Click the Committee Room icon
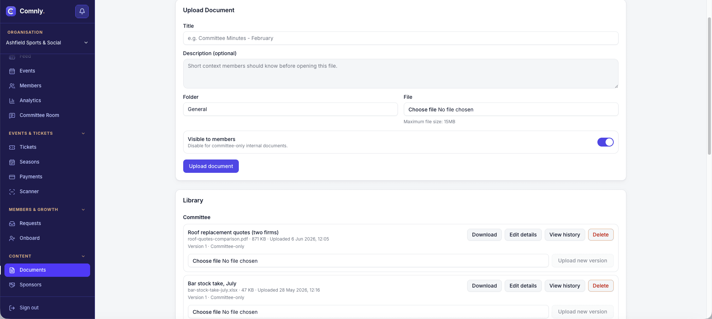 click(12, 115)
